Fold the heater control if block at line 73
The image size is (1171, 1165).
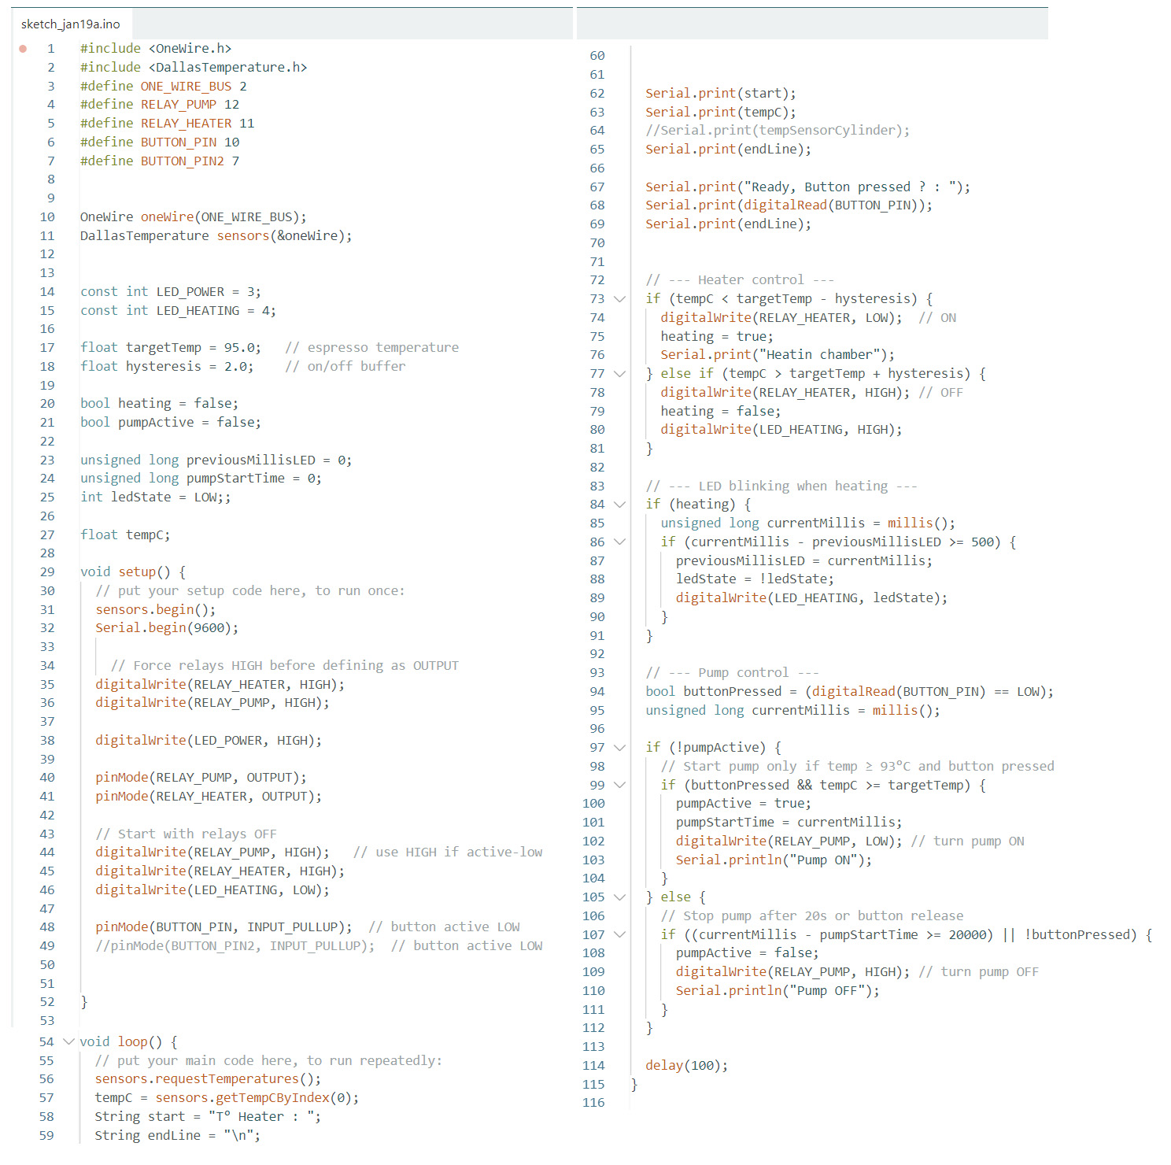coord(619,299)
